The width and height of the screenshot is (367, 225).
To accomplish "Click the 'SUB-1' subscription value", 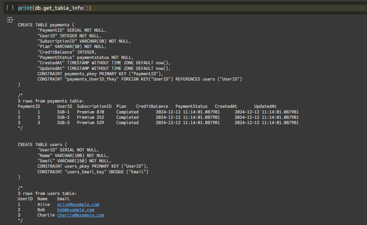I will pos(64,112).
